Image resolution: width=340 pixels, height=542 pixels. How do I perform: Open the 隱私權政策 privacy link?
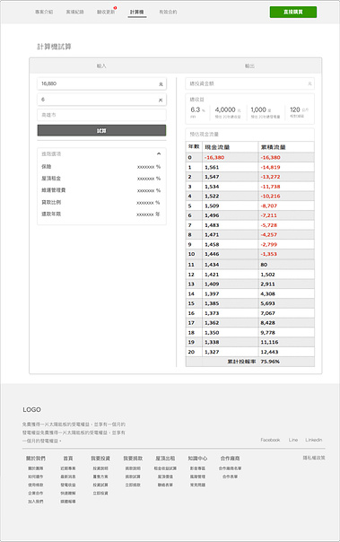tap(314, 458)
